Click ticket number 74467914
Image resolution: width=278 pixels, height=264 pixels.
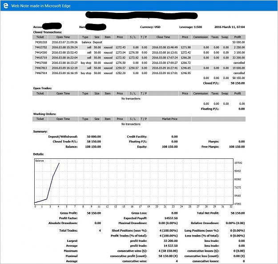(41, 73)
